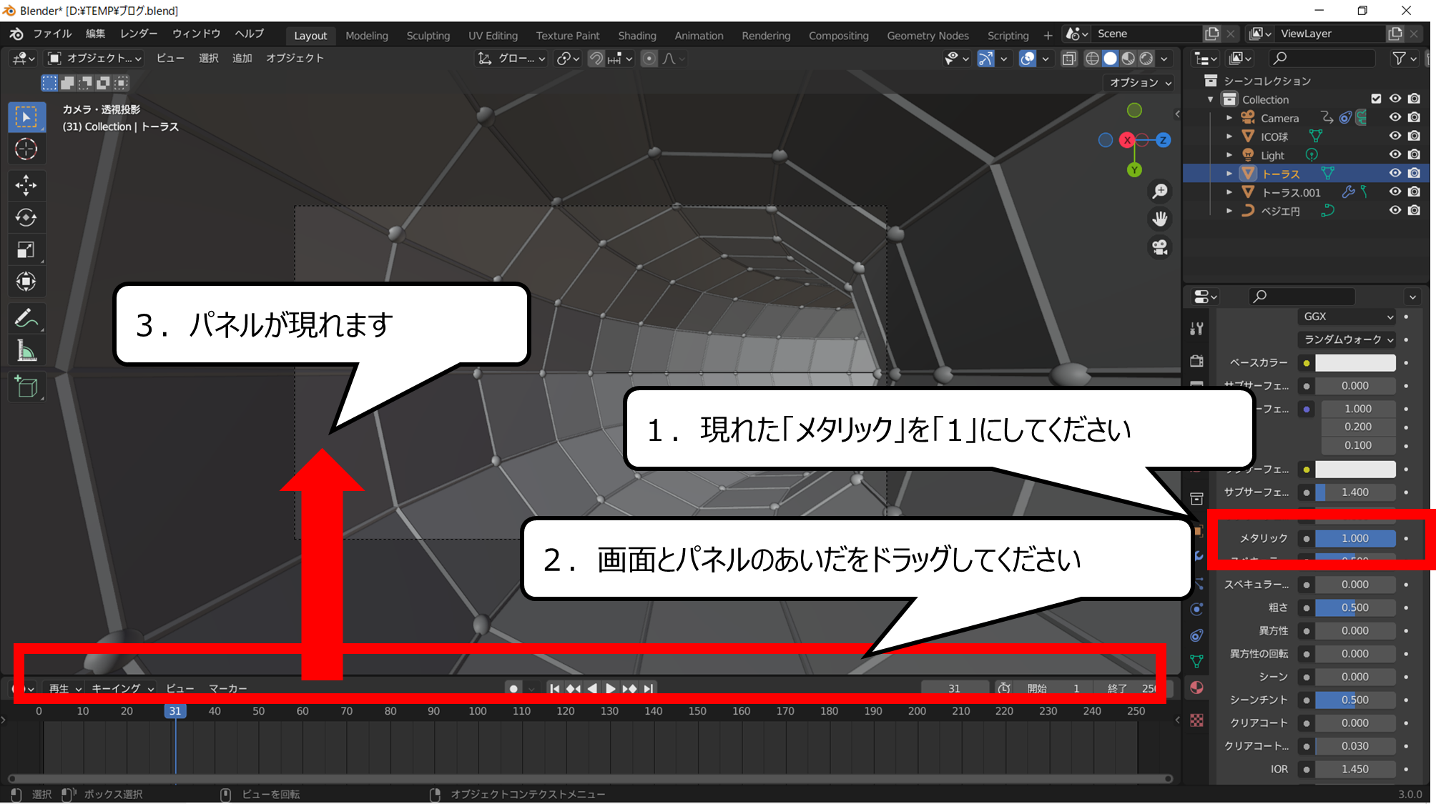
Task: Open the レンダー menu
Action: click(x=139, y=34)
